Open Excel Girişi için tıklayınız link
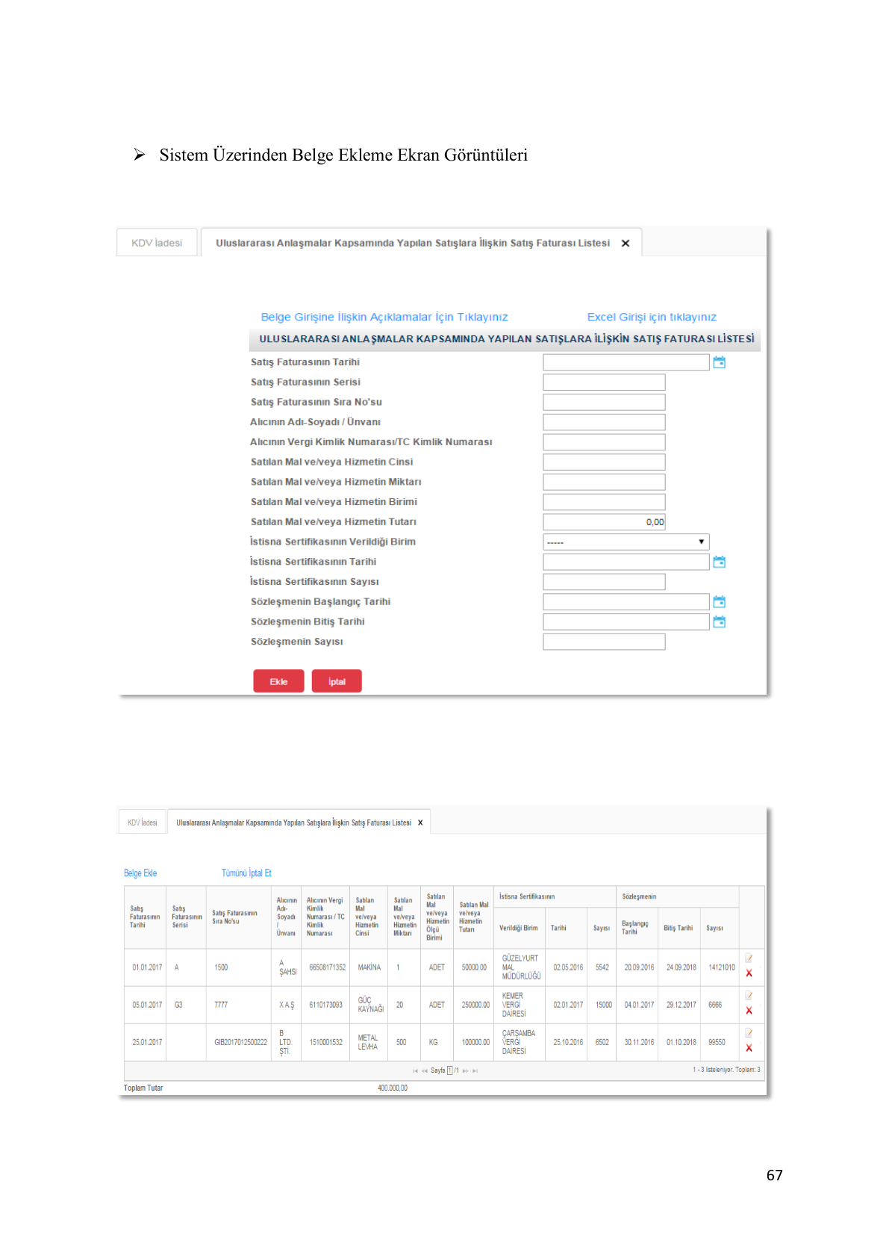Viewport: 889px width, 1258px height. pos(652,317)
